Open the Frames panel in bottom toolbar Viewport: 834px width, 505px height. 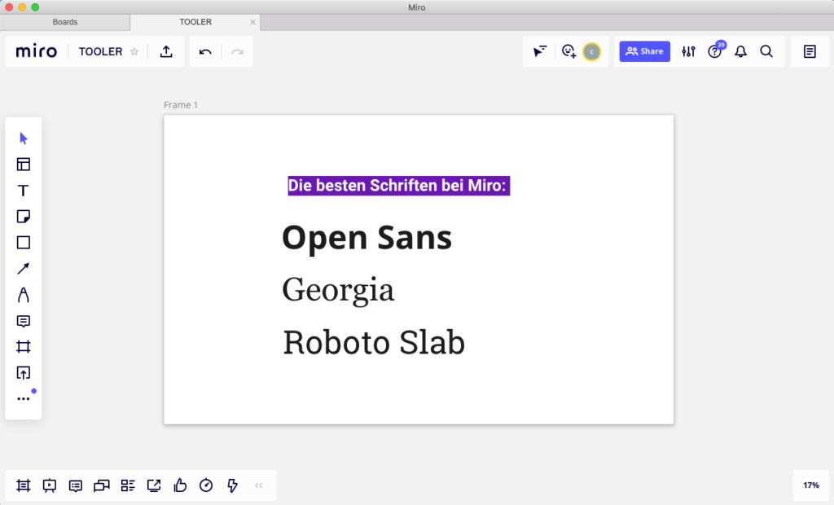[x=24, y=485]
